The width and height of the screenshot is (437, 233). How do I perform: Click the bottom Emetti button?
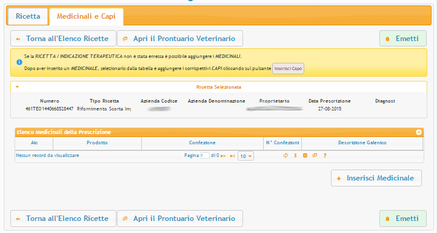click(x=403, y=219)
